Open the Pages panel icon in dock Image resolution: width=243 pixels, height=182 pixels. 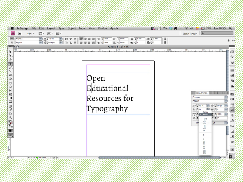(232, 52)
